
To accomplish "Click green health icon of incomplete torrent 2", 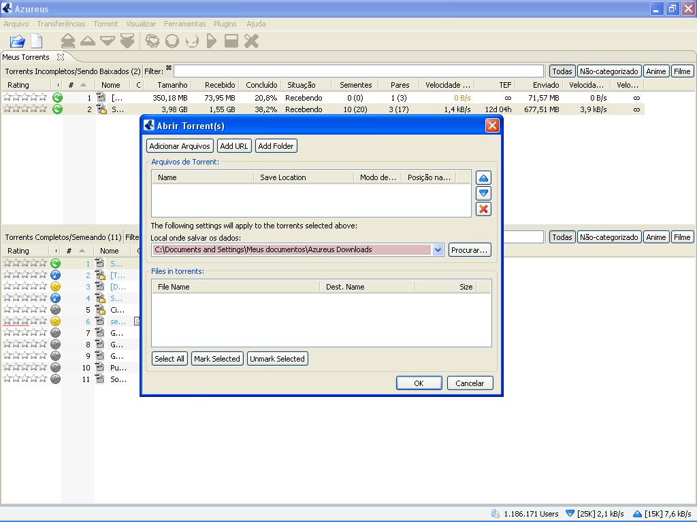I will 57,109.
